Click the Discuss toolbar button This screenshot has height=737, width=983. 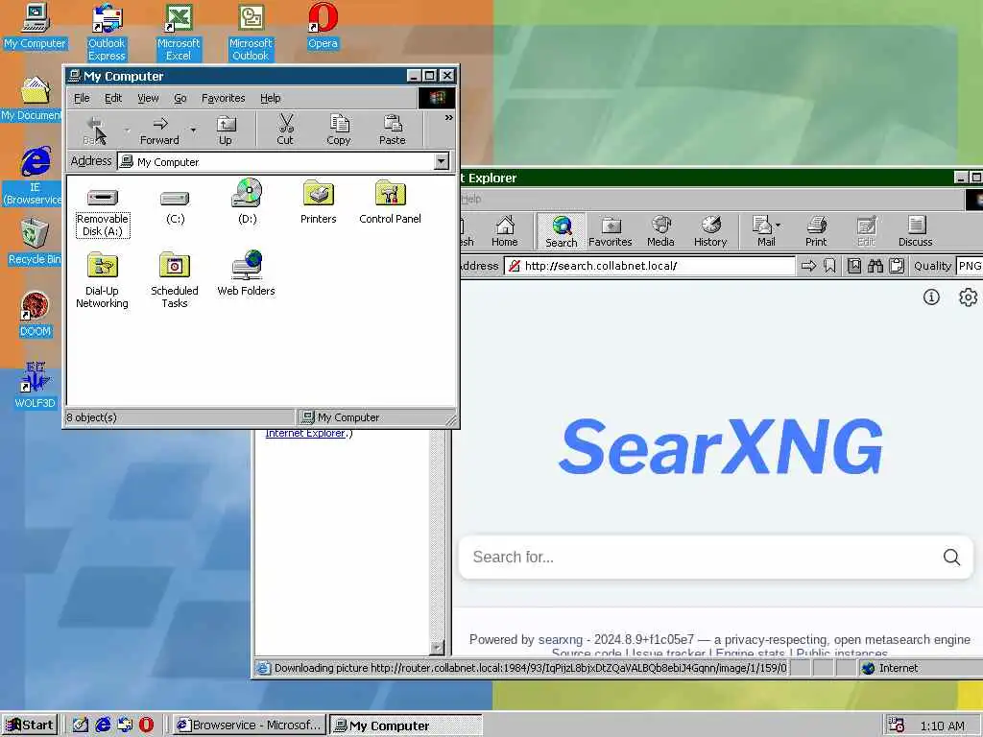click(915, 231)
